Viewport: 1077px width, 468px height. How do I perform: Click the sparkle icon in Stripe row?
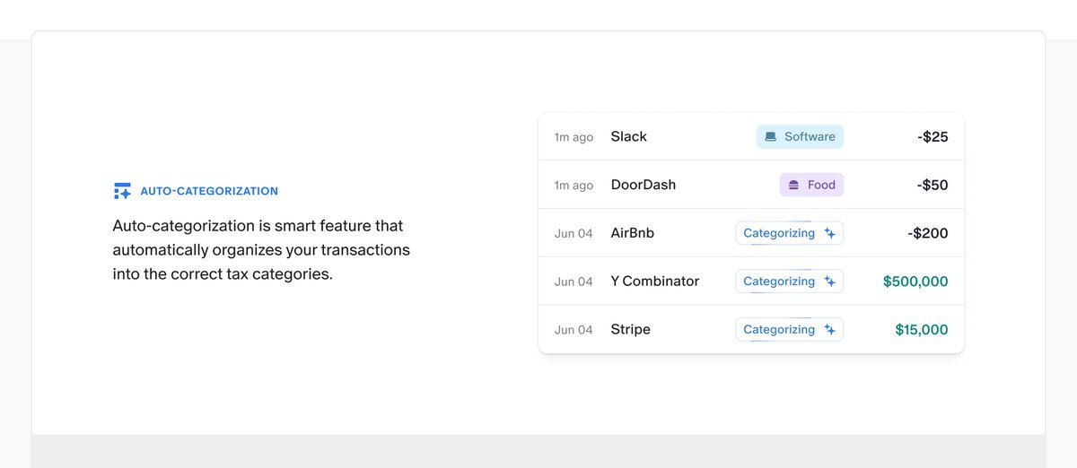830,330
